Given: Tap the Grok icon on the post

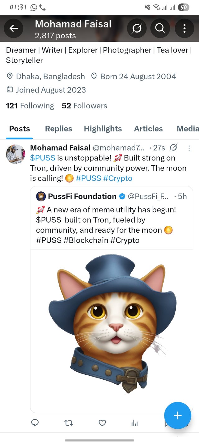Looking at the screenshot, I should (x=174, y=147).
